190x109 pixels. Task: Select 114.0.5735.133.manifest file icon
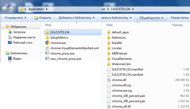coord(109,69)
